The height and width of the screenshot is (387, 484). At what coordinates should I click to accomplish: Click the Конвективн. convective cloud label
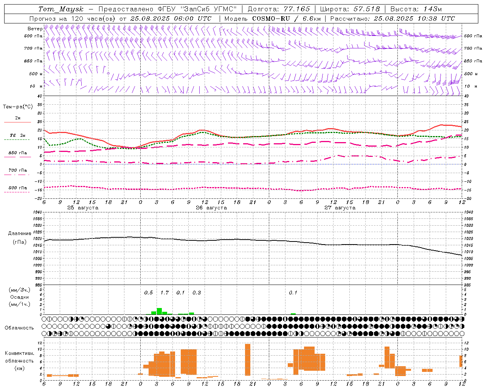pos(20,353)
